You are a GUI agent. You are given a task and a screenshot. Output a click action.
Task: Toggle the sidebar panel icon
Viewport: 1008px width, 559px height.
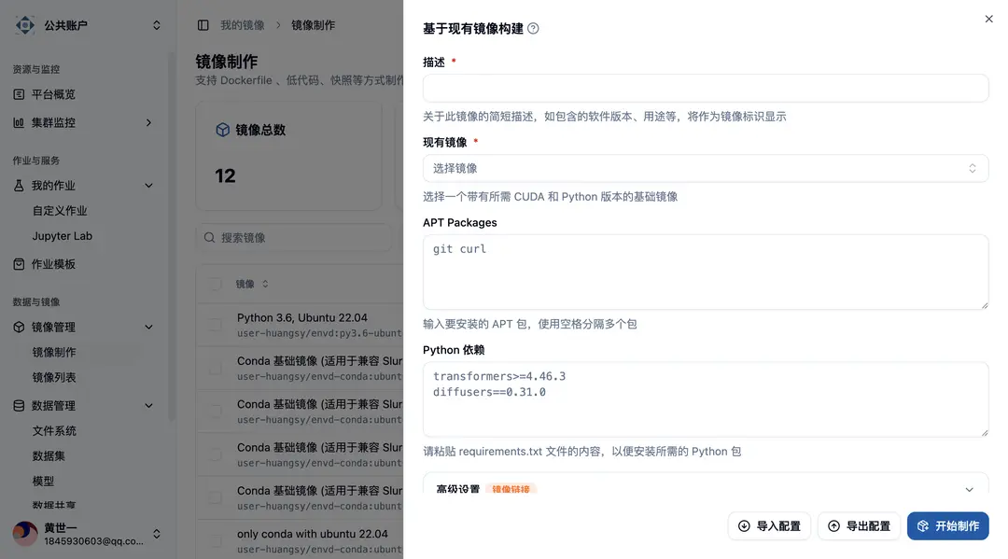pyautogui.click(x=203, y=25)
